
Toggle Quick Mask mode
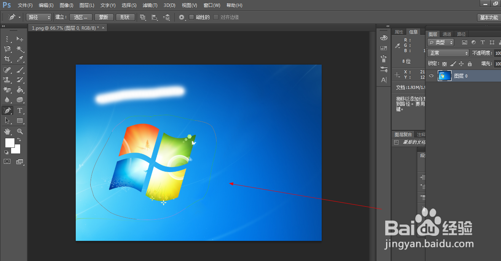7,161
